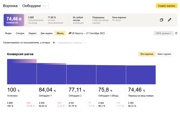The height and width of the screenshot is (114, 180).
Task: Click the –15,96 % drop-off percentage
Action: (x=30, y=106)
